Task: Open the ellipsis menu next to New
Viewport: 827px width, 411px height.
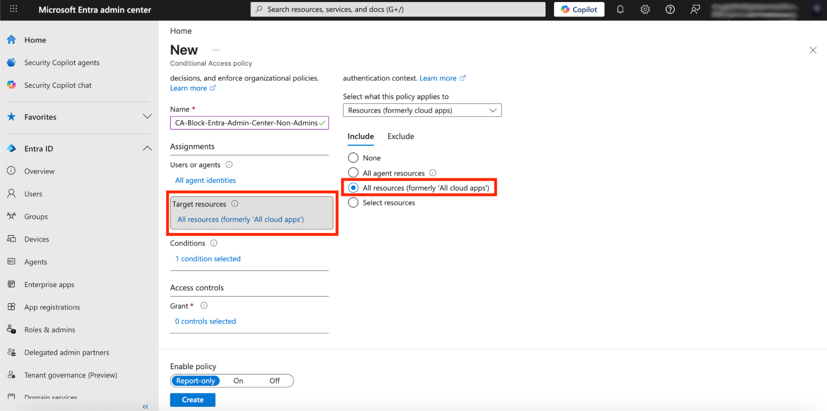Action: [x=216, y=50]
